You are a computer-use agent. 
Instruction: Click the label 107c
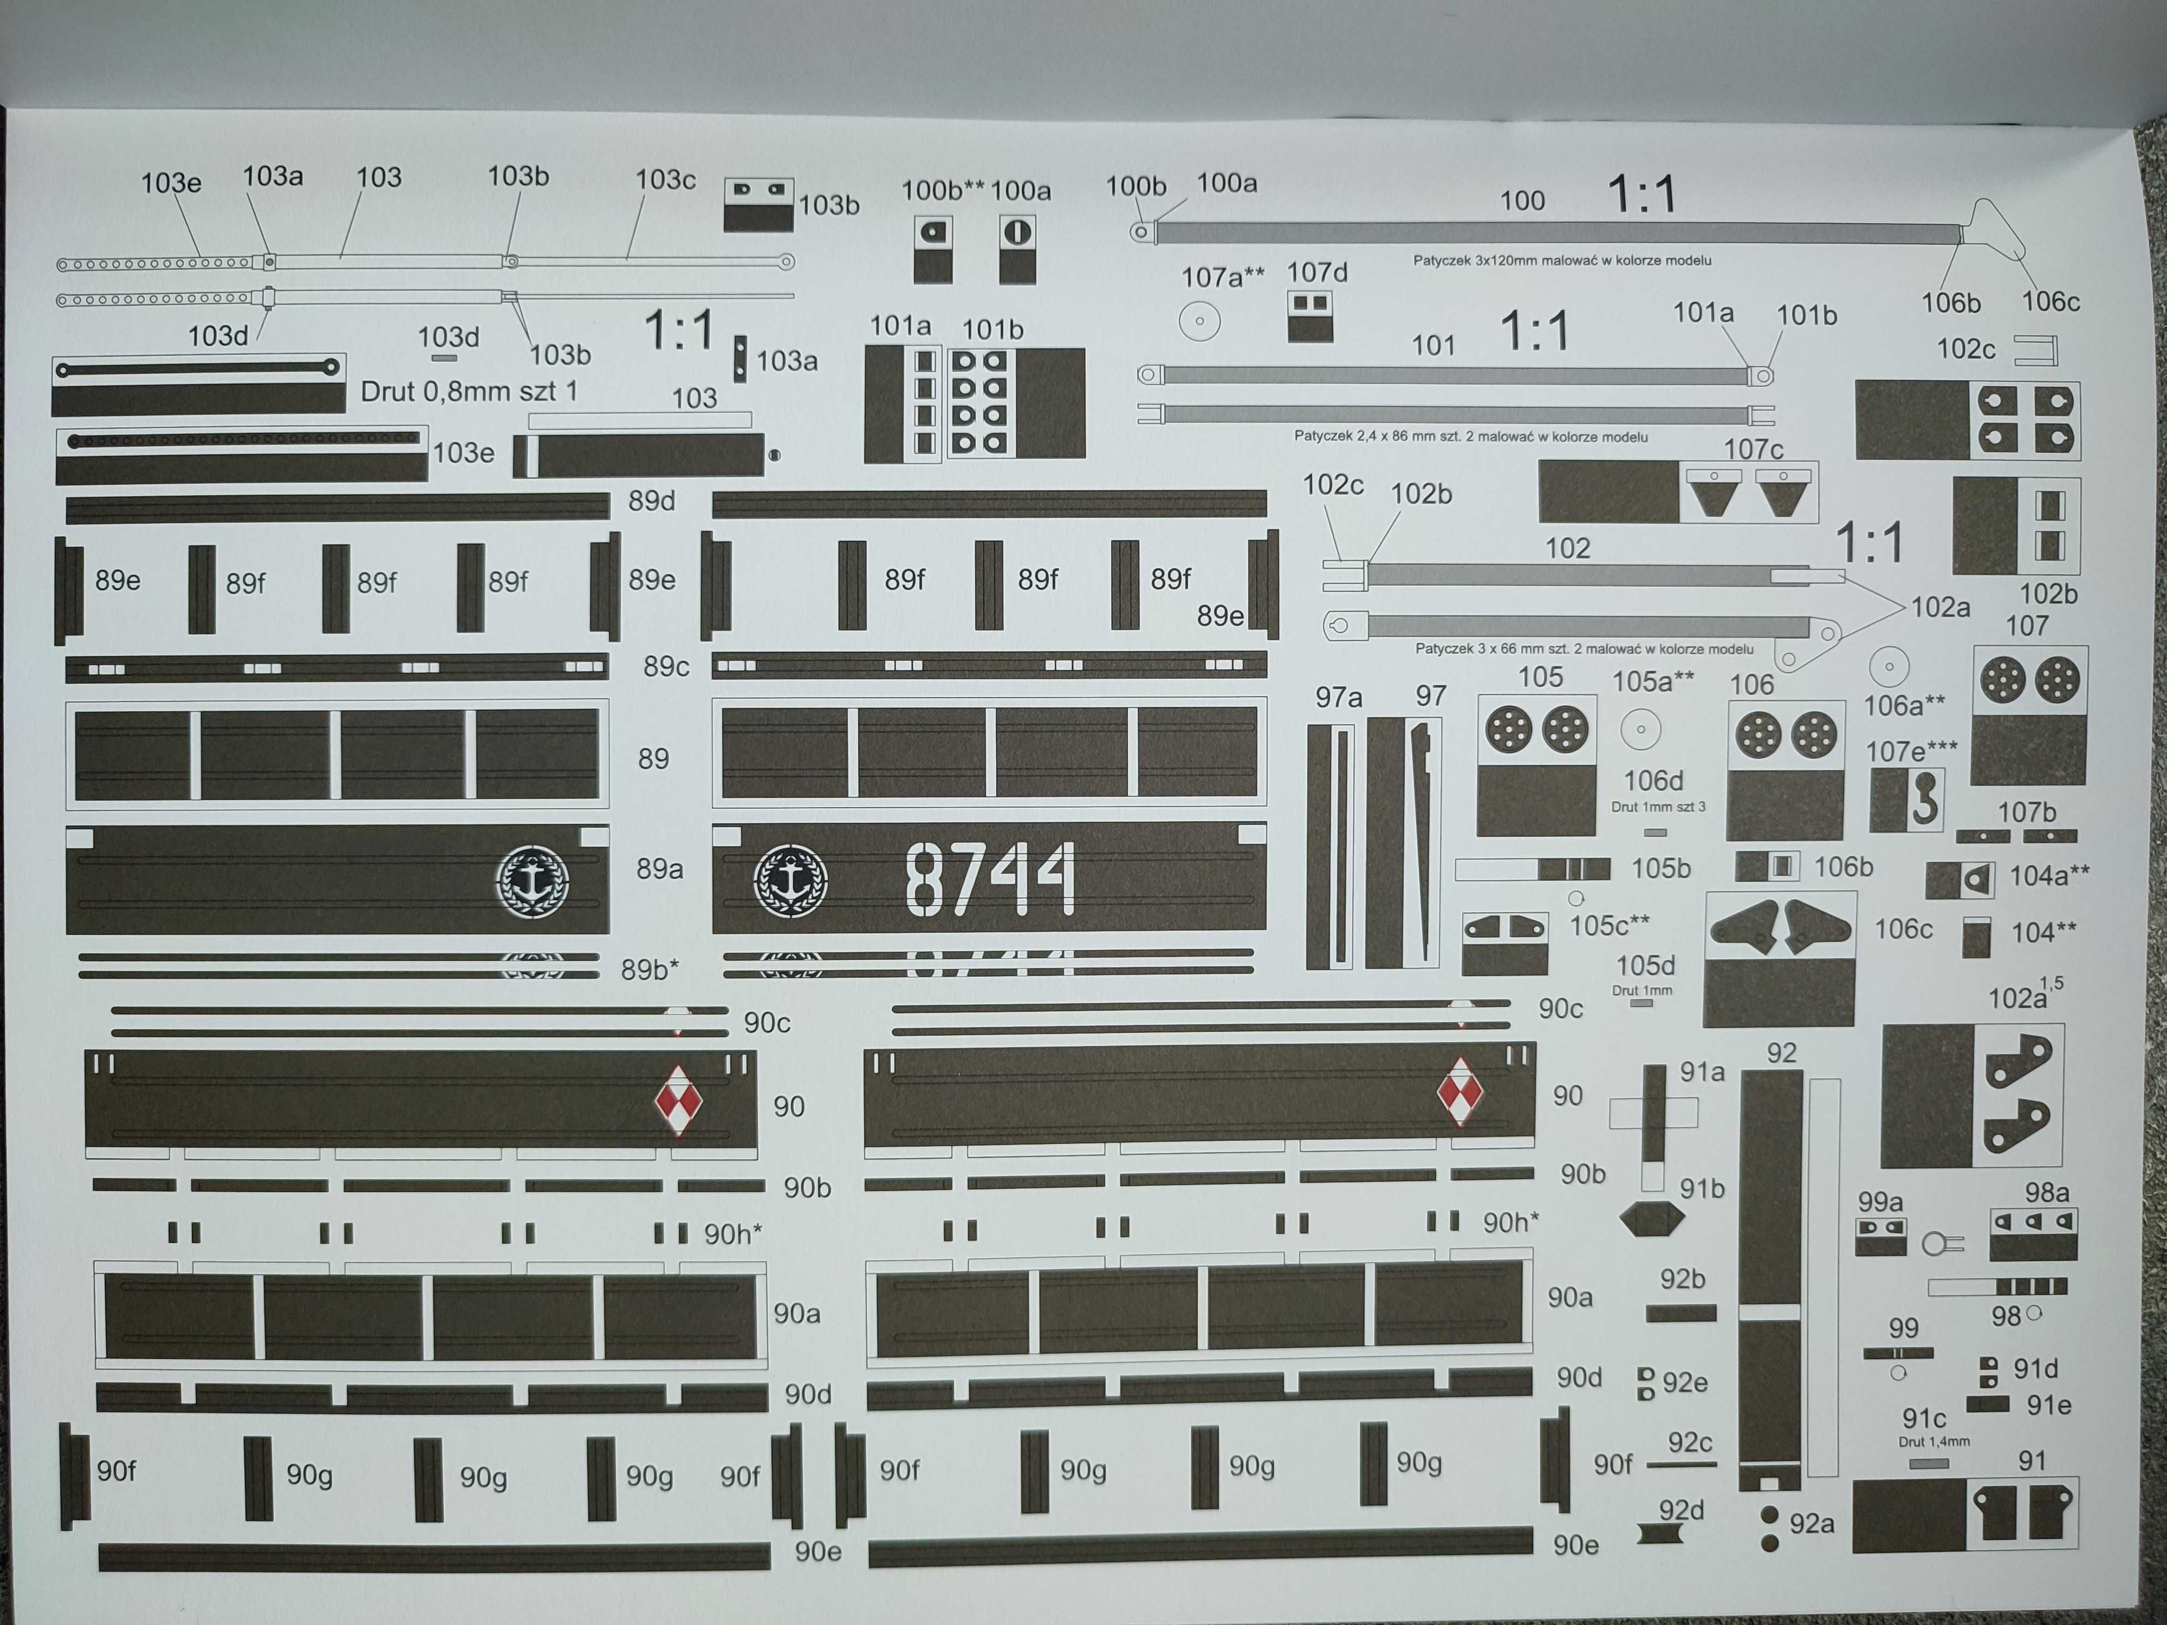[x=1754, y=448]
